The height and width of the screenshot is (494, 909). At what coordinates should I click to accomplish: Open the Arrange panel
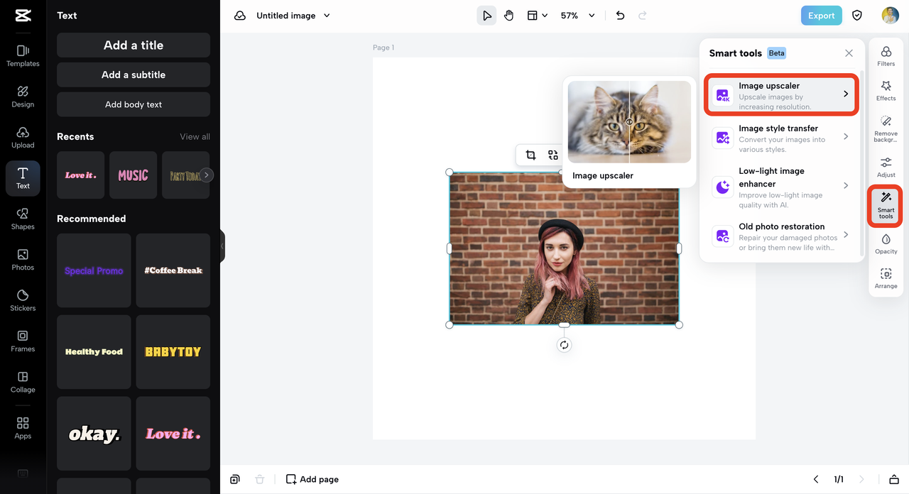coord(886,278)
